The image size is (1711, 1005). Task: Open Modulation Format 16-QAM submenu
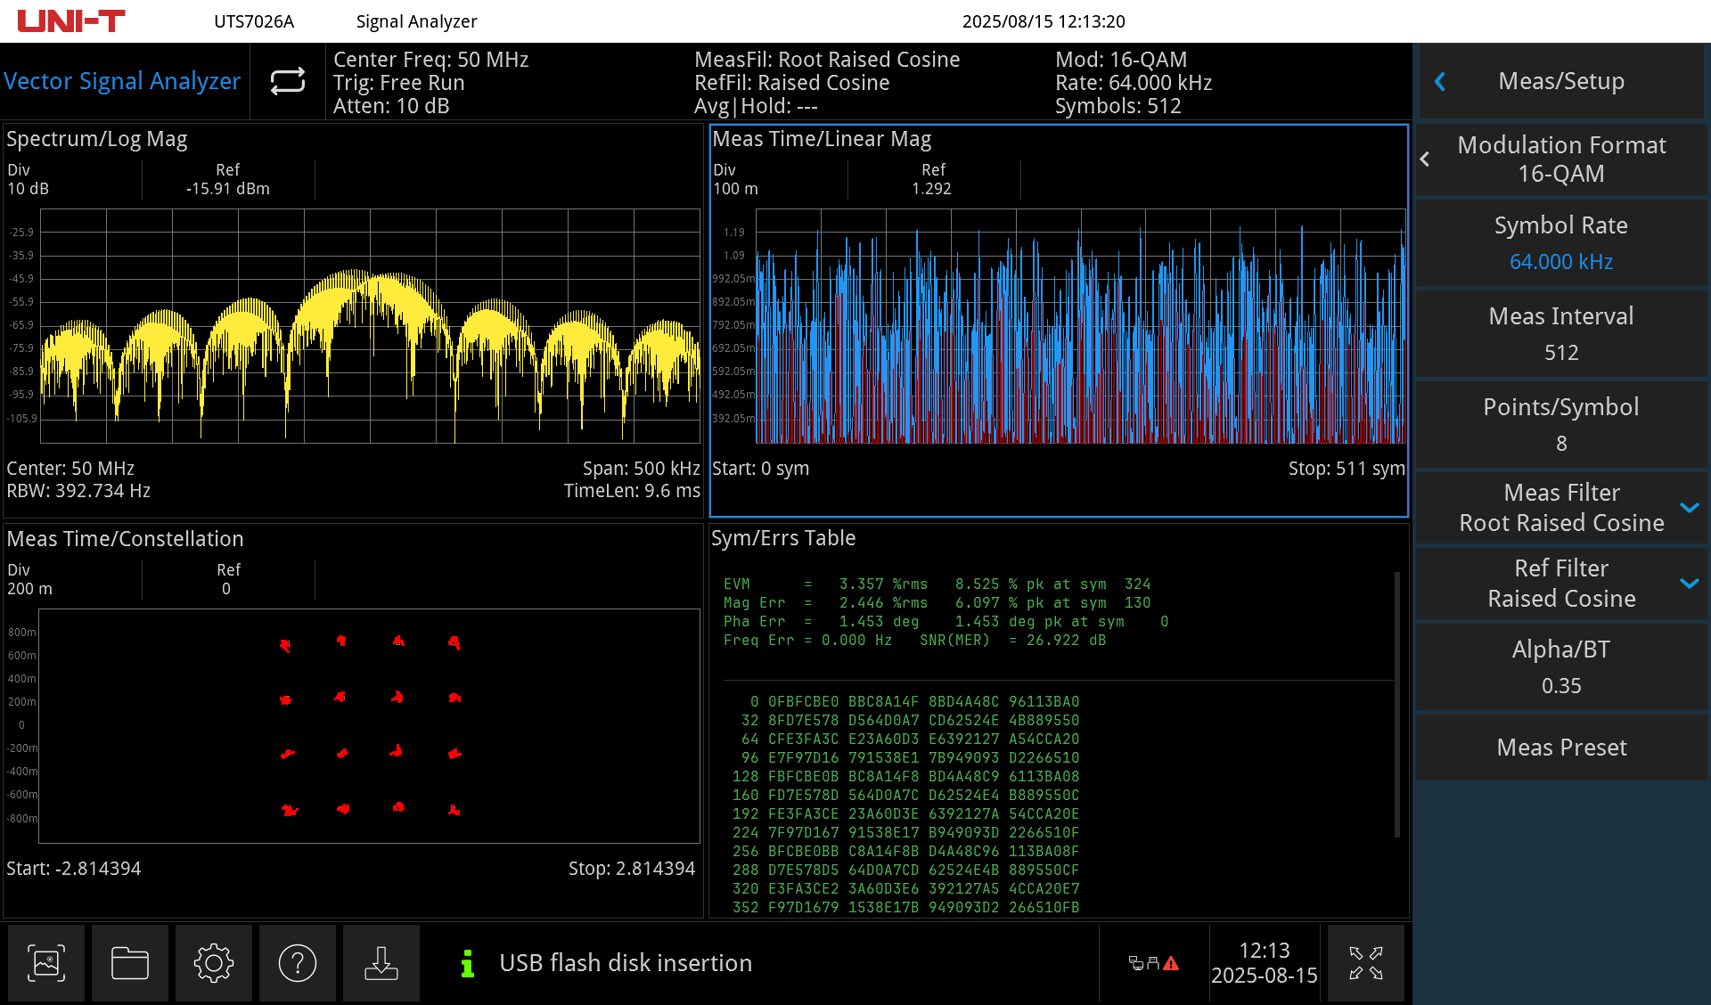[x=1561, y=159]
